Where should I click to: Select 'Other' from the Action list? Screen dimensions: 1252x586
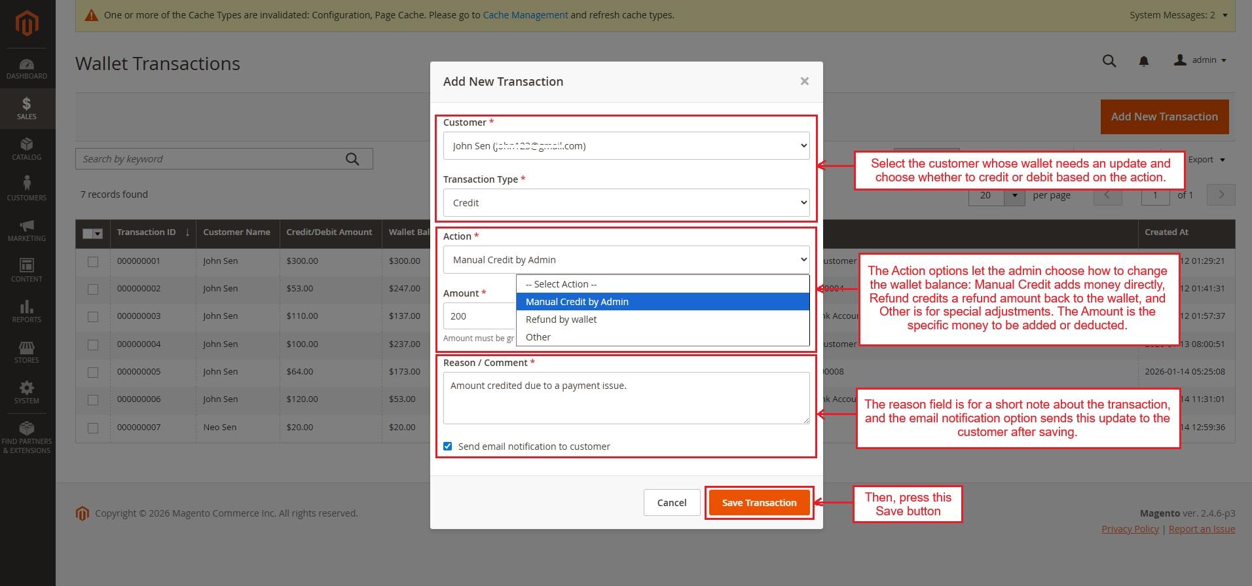(x=538, y=337)
